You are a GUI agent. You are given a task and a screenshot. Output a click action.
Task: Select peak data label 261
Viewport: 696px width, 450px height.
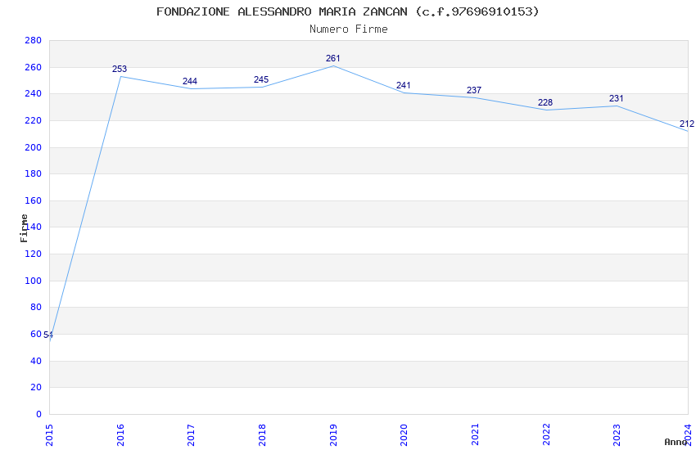[x=333, y=58]
